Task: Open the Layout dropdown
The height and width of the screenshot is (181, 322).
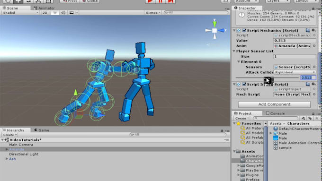Action: pos(306,1)
